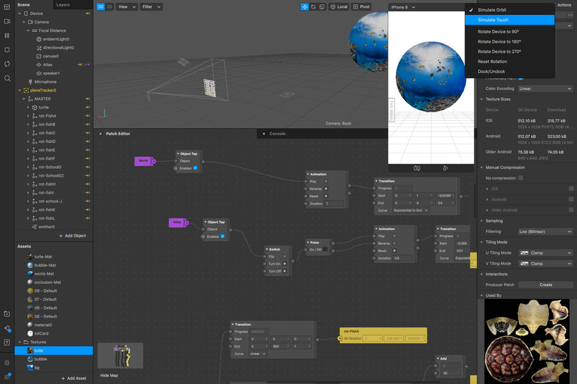Click Add Asset button
The image size is (577, 384).
point(74,378)
